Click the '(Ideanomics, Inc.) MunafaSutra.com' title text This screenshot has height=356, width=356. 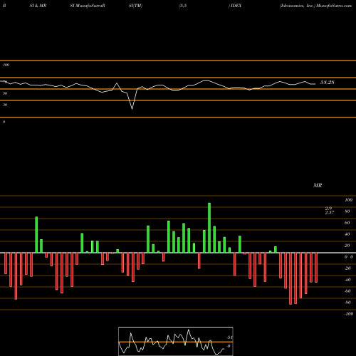pyautogui.click(x=315, y=6)
